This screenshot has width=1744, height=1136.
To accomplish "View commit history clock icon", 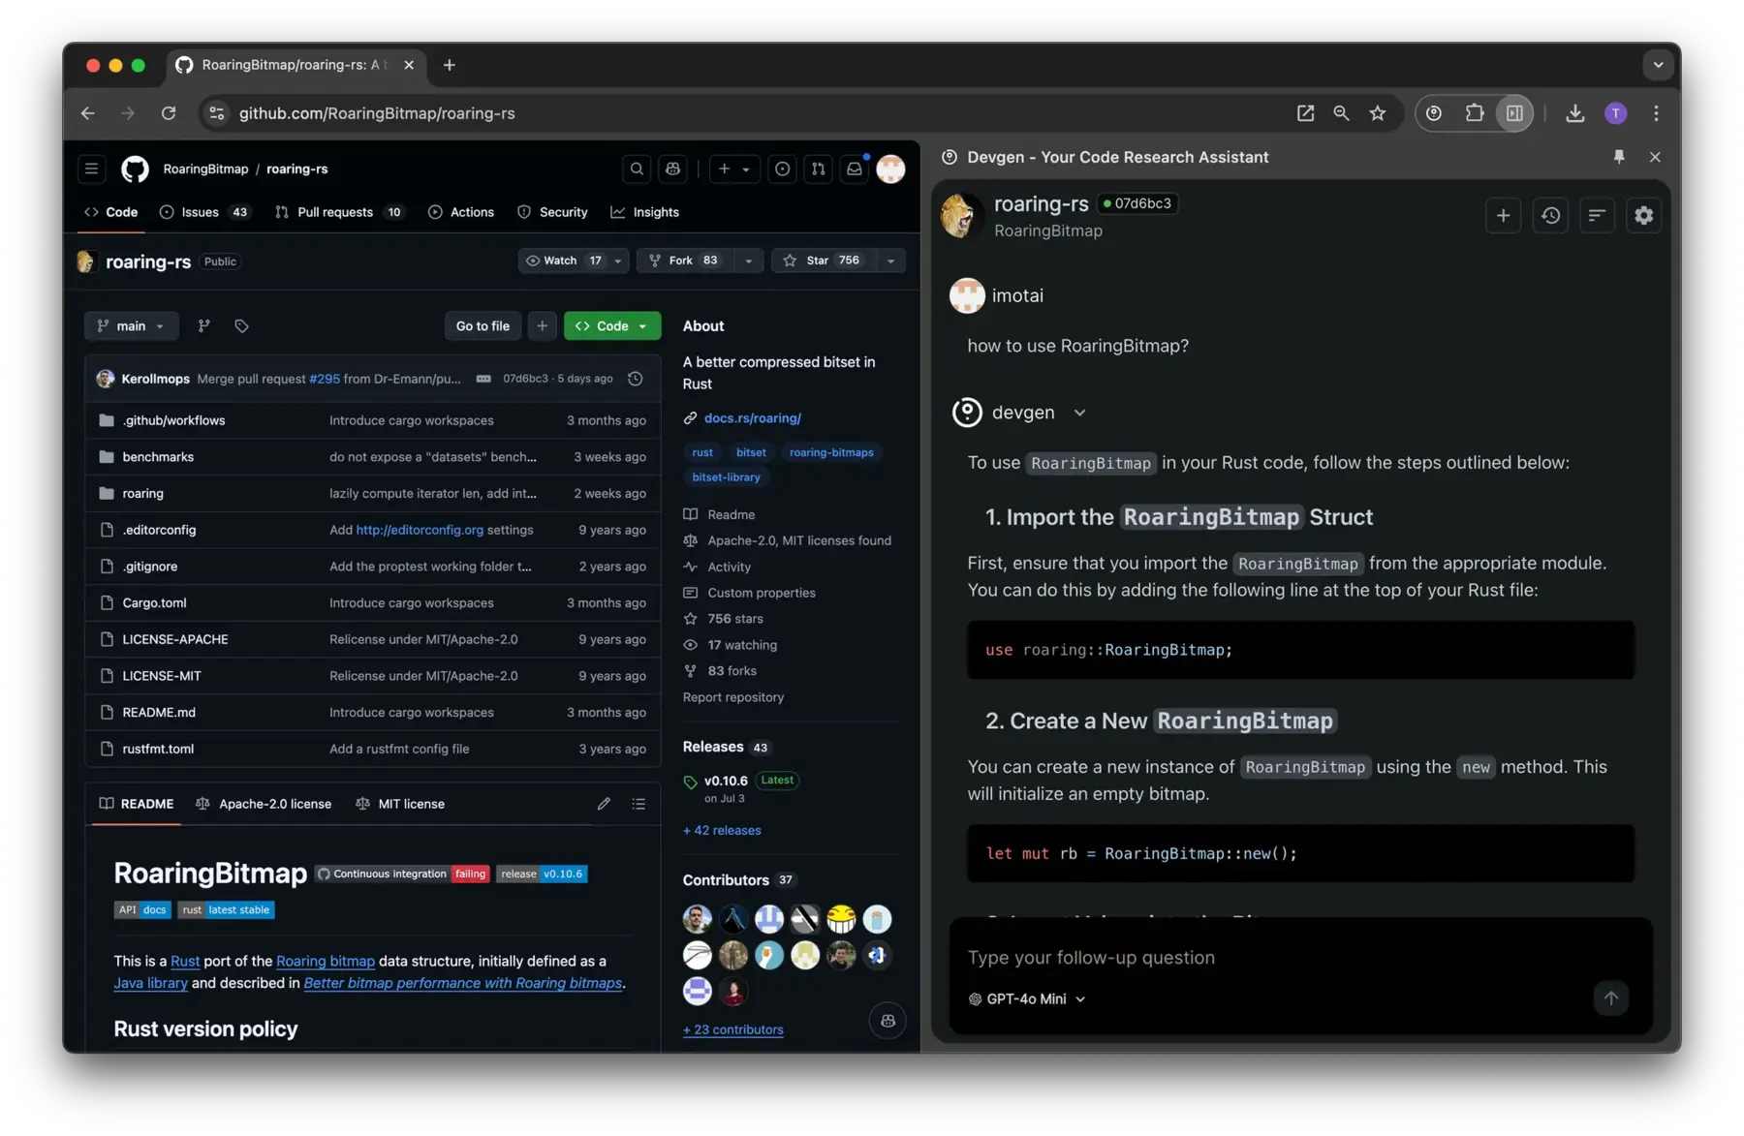I will pos(636,379).
